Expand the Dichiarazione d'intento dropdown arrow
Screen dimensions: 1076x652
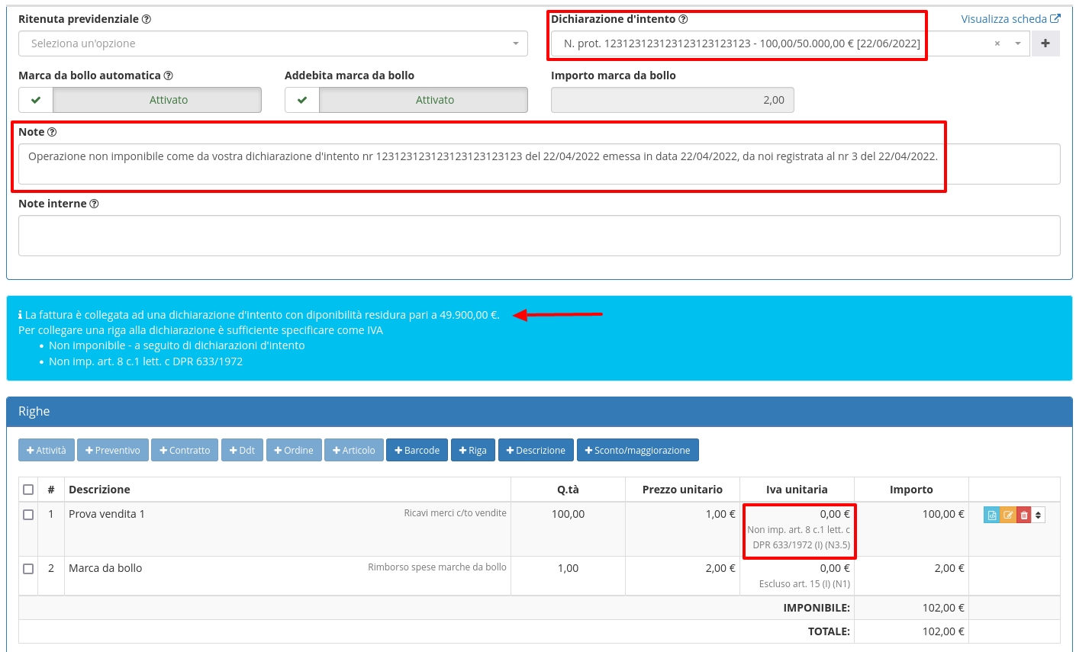tap(1017, 44)
